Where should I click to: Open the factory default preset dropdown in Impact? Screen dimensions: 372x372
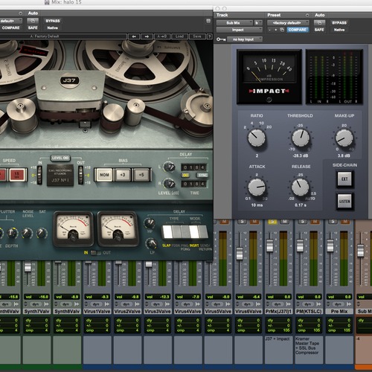coord(288,23)
